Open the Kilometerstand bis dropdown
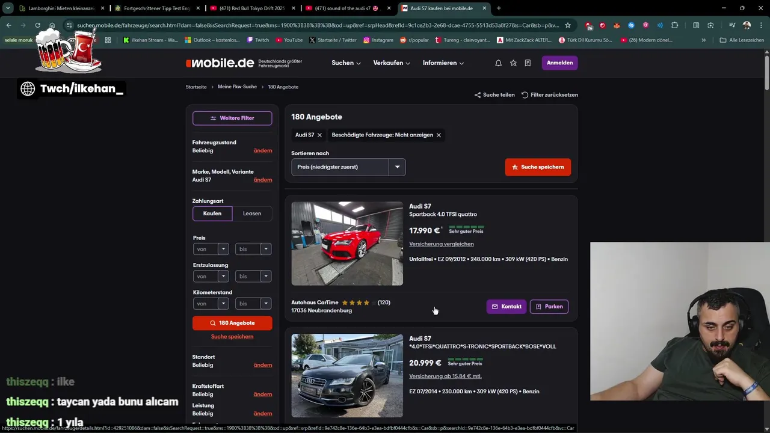Screen dimensions: 770x433 click(x=253, y=304)
